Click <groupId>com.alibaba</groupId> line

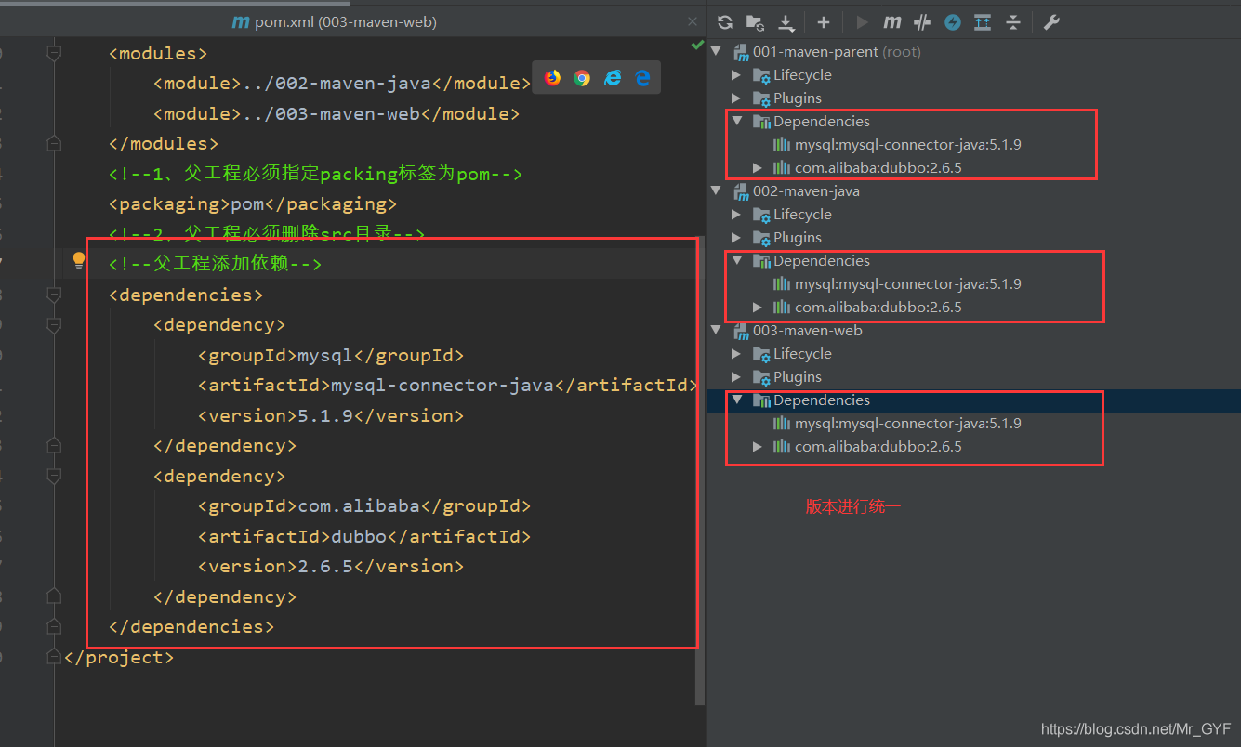[363, 505]
